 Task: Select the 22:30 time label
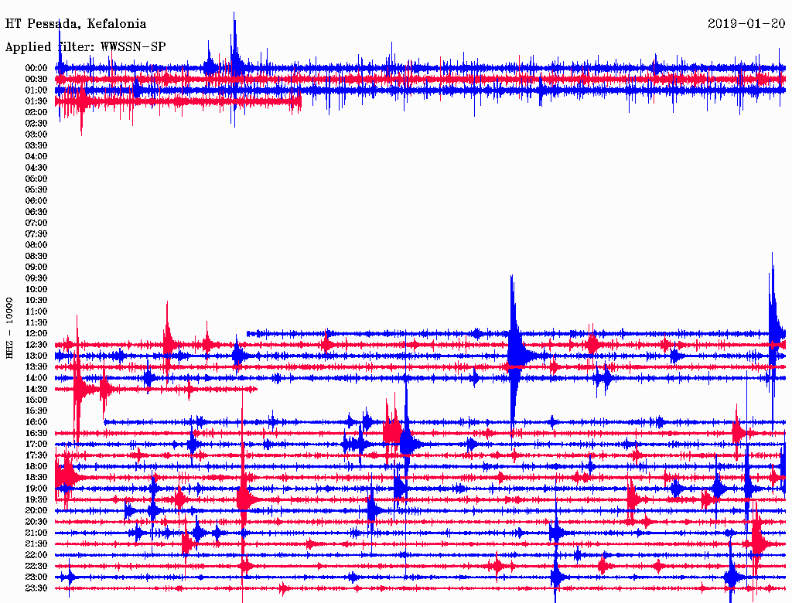(x=36, y=566)
